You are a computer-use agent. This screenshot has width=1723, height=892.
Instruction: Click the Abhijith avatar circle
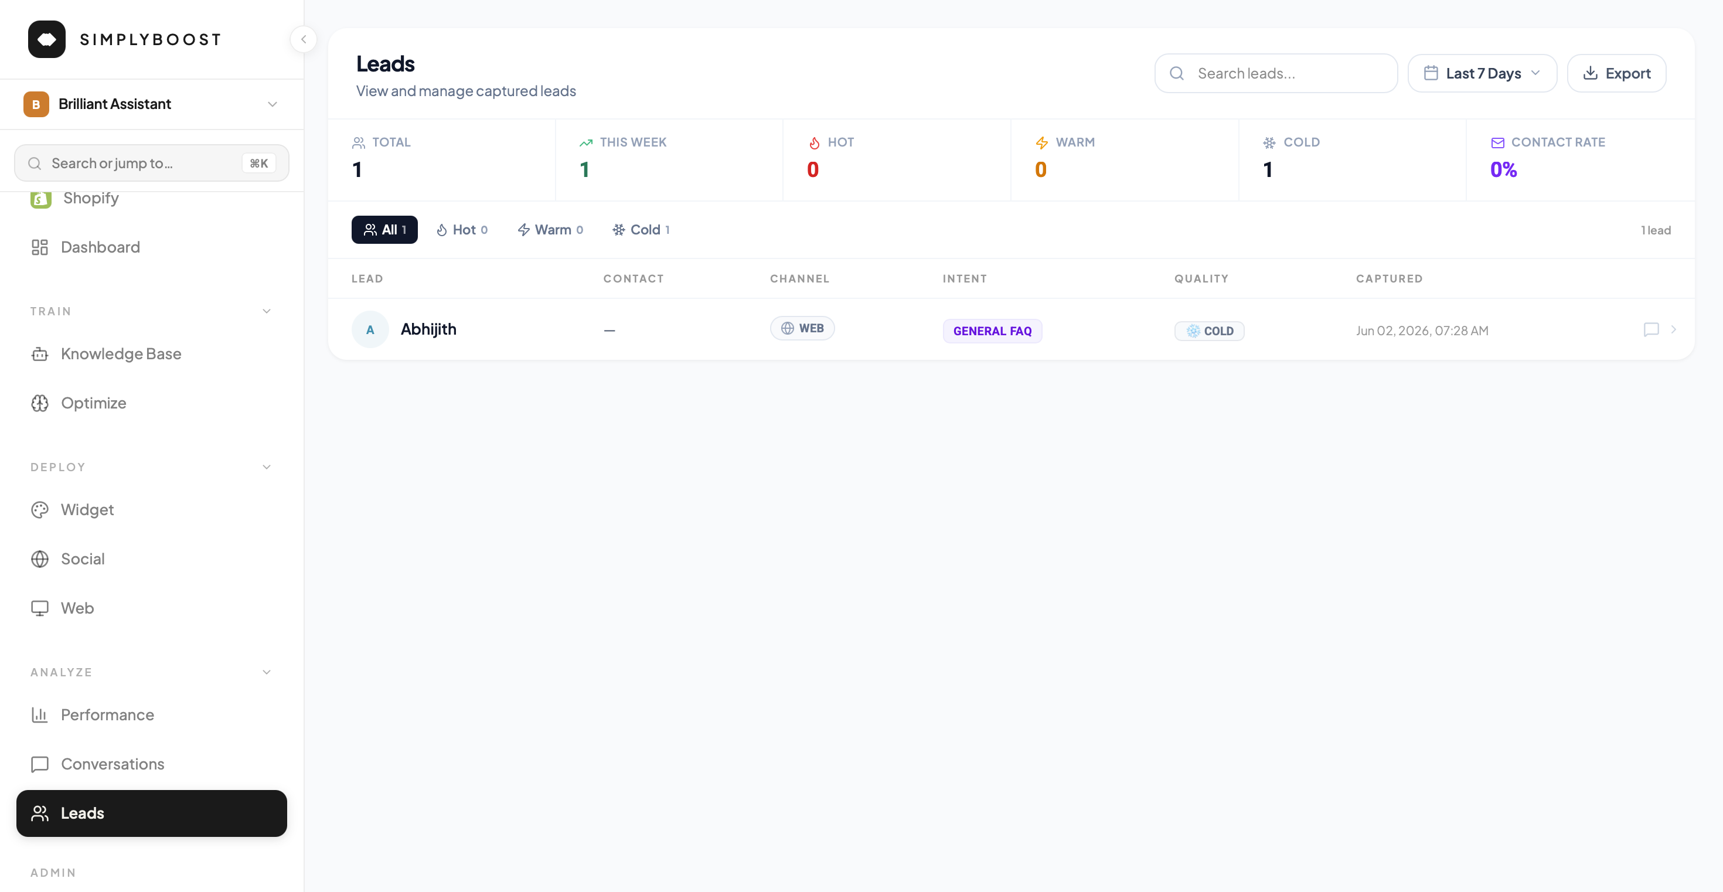coord(370,329)
